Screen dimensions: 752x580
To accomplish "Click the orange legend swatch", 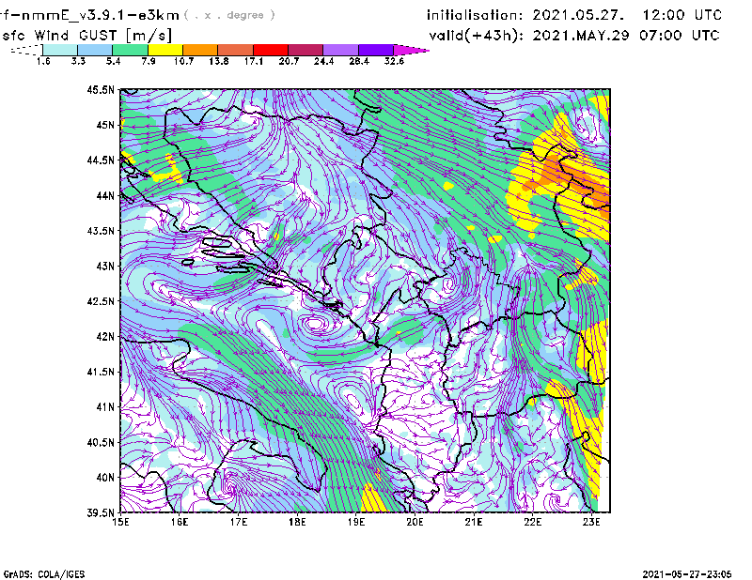I will pos(200,50).
